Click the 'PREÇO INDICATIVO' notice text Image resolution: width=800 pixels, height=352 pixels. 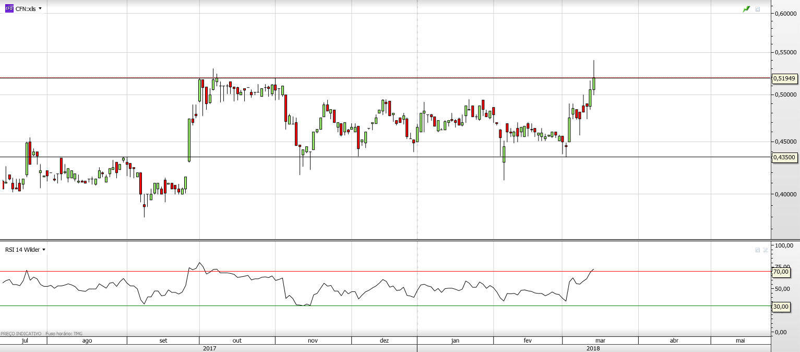21,334
